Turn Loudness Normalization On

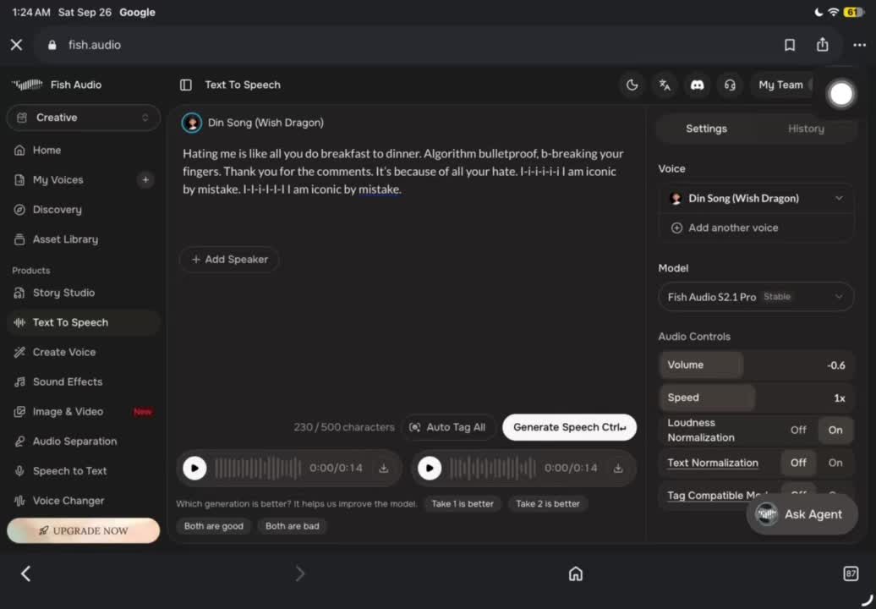[x=835, y=430]
